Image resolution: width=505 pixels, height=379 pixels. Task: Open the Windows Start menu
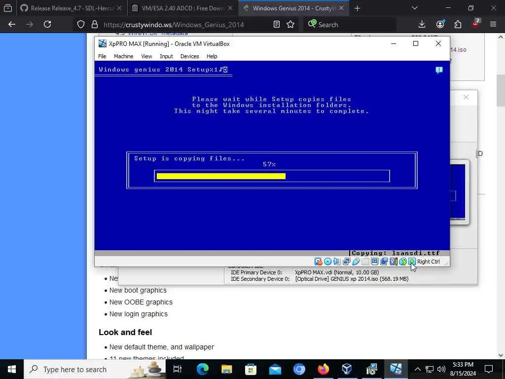12,369
